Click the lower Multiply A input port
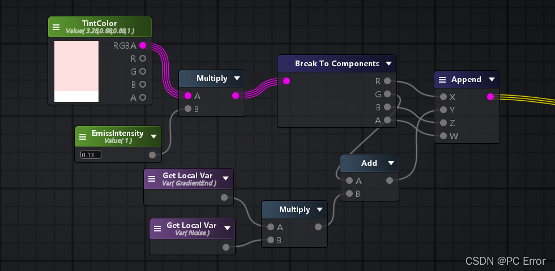Viewport: 555px width, 271px height. click(x=271, y=227)
